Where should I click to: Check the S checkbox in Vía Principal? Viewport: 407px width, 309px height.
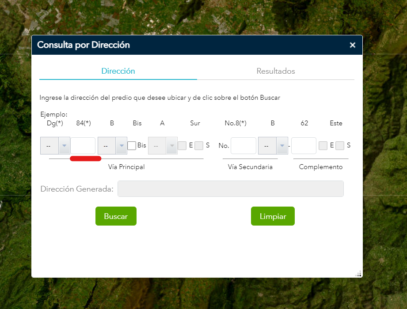click(199, 146)
